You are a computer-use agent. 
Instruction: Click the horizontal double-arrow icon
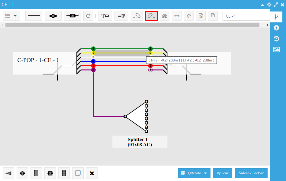177,16
